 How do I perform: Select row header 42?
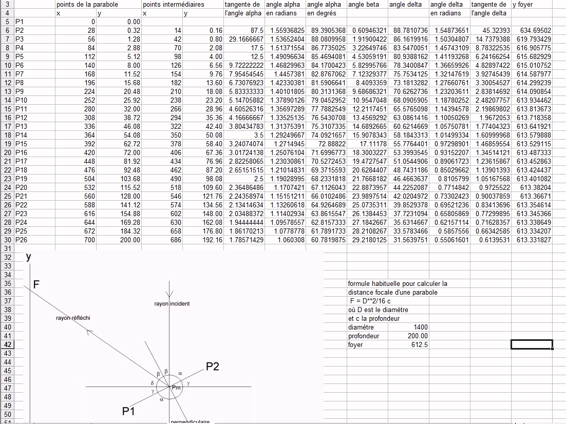[x=7, y=344]
